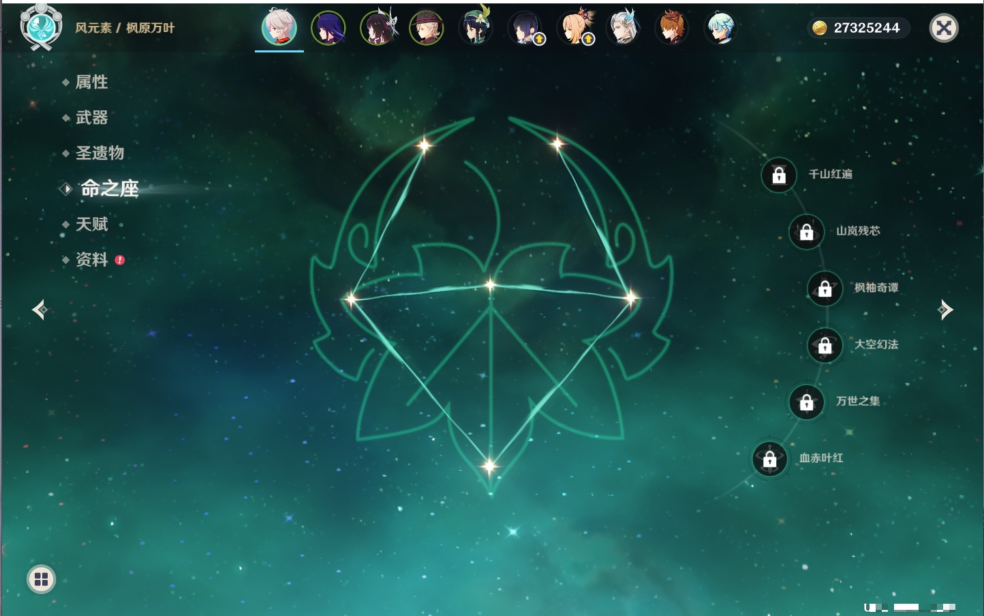
Task: Select white-haired avatar with blue horns
Action: [x=624, y=29]
